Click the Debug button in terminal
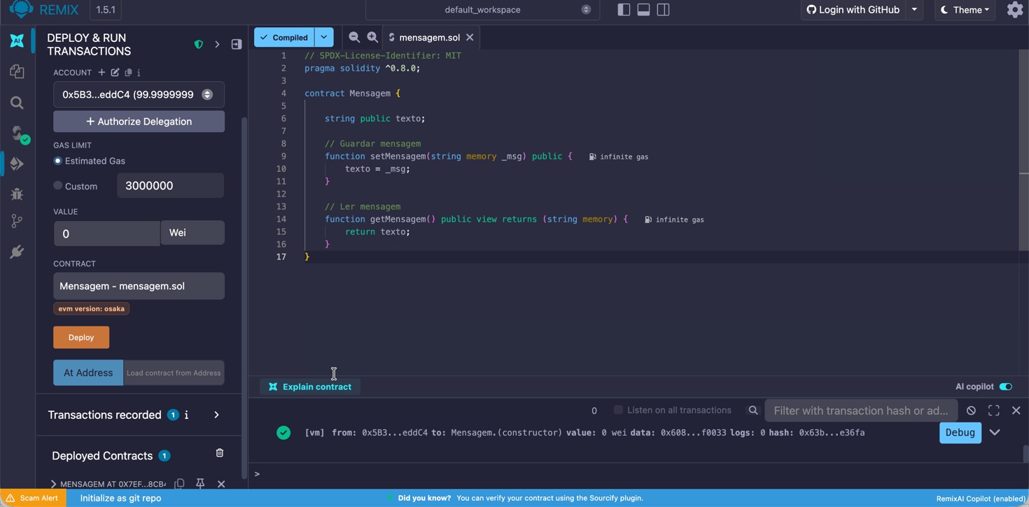The image size is (1029, 507). point(960,433)
